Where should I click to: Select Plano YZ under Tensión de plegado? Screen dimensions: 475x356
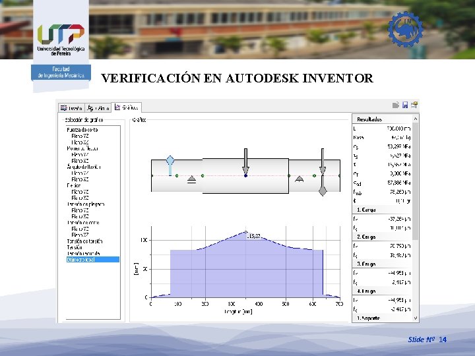tap(80, 210)
